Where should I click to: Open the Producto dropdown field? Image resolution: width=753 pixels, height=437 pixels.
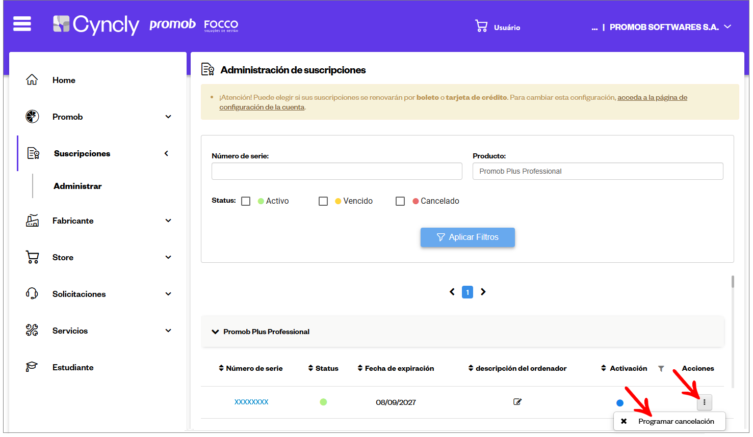(x=598, y=171)
